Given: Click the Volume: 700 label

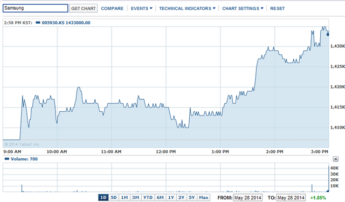Looking at the screenshot, I should coord(24,159).
